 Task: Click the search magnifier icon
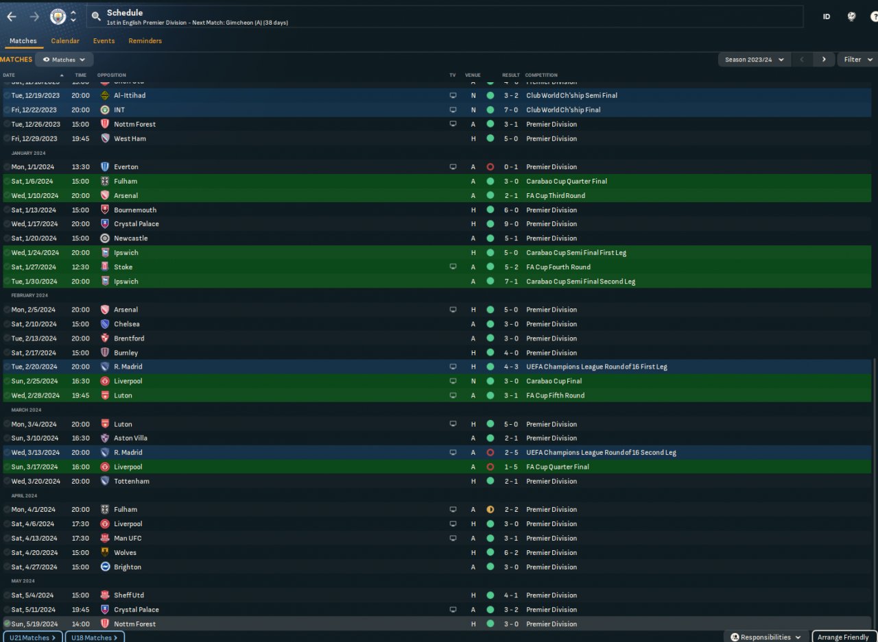(96, 16)
